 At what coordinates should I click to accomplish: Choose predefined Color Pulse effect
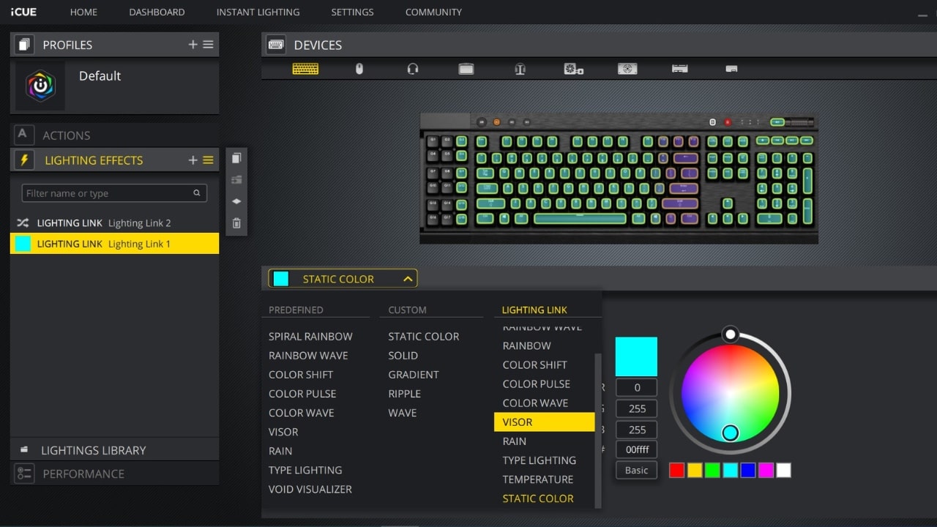[x=302, y=393]
